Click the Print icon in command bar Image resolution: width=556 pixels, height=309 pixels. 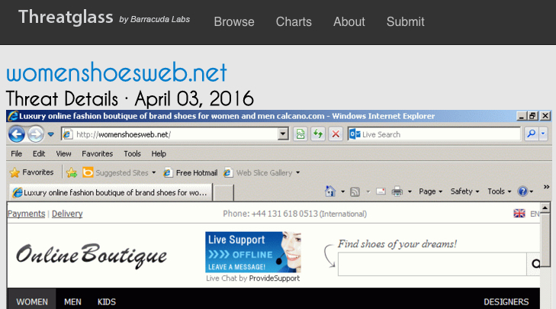pos(397,192)
